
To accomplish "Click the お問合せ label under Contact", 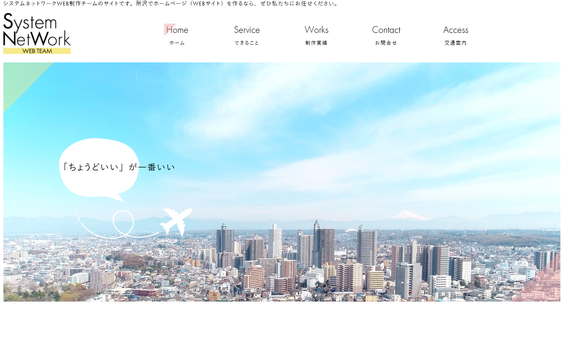I will [x=386, y=43].
